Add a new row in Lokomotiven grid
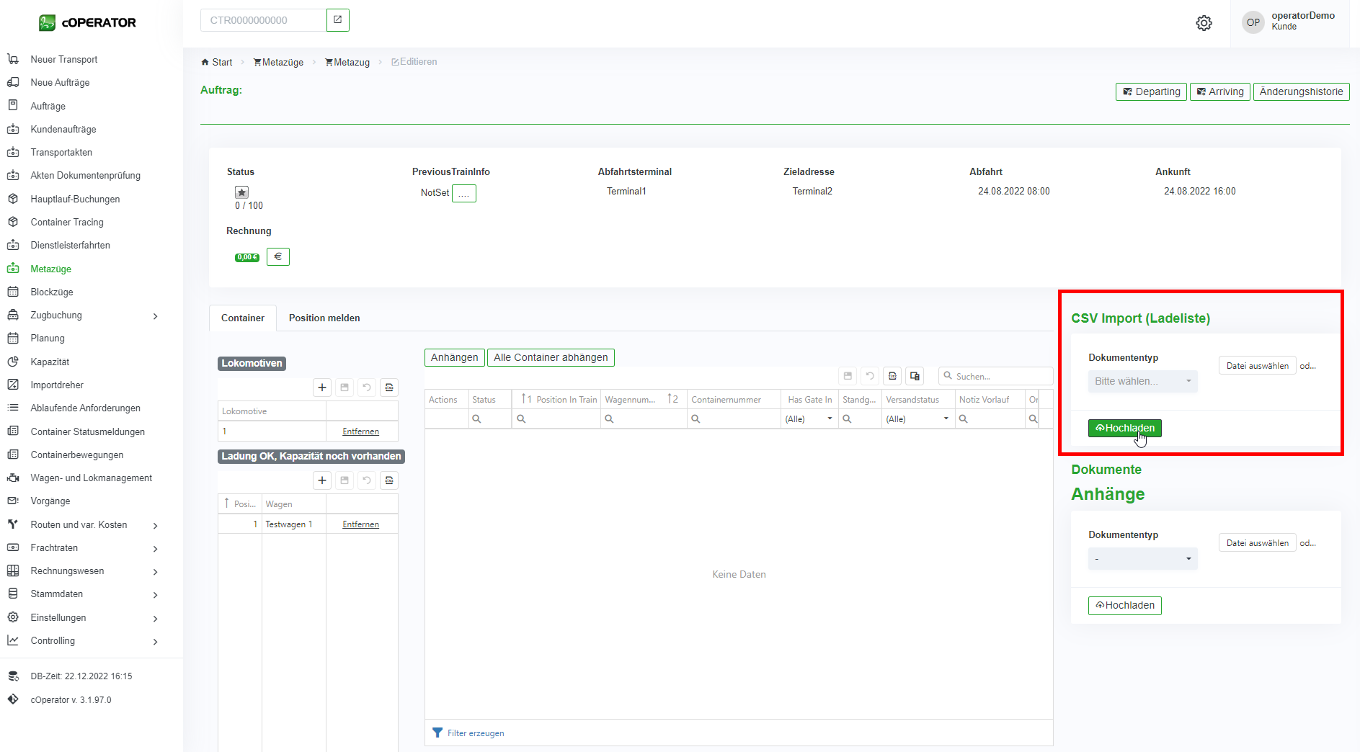Image resolution: width=1360 pixels, height=752 pixels. (322, 388)
